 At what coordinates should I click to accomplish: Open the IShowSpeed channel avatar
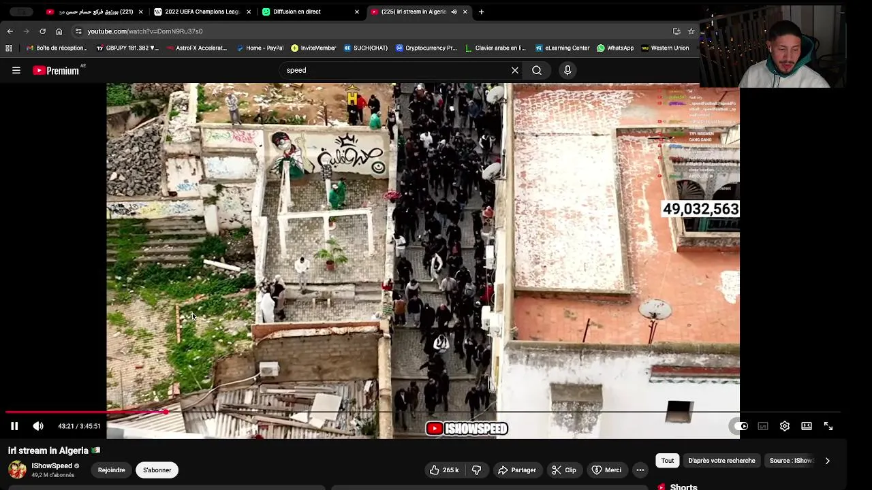click(17, 470)
